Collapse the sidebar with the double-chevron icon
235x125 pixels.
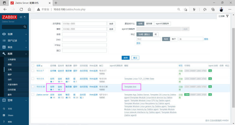21,17
